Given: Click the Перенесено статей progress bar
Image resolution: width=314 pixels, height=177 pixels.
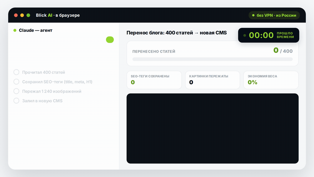Looking at the screenshot, I should point(212,59).
